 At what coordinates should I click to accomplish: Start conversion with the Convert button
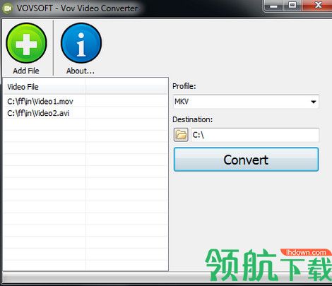tap(246, 160)
